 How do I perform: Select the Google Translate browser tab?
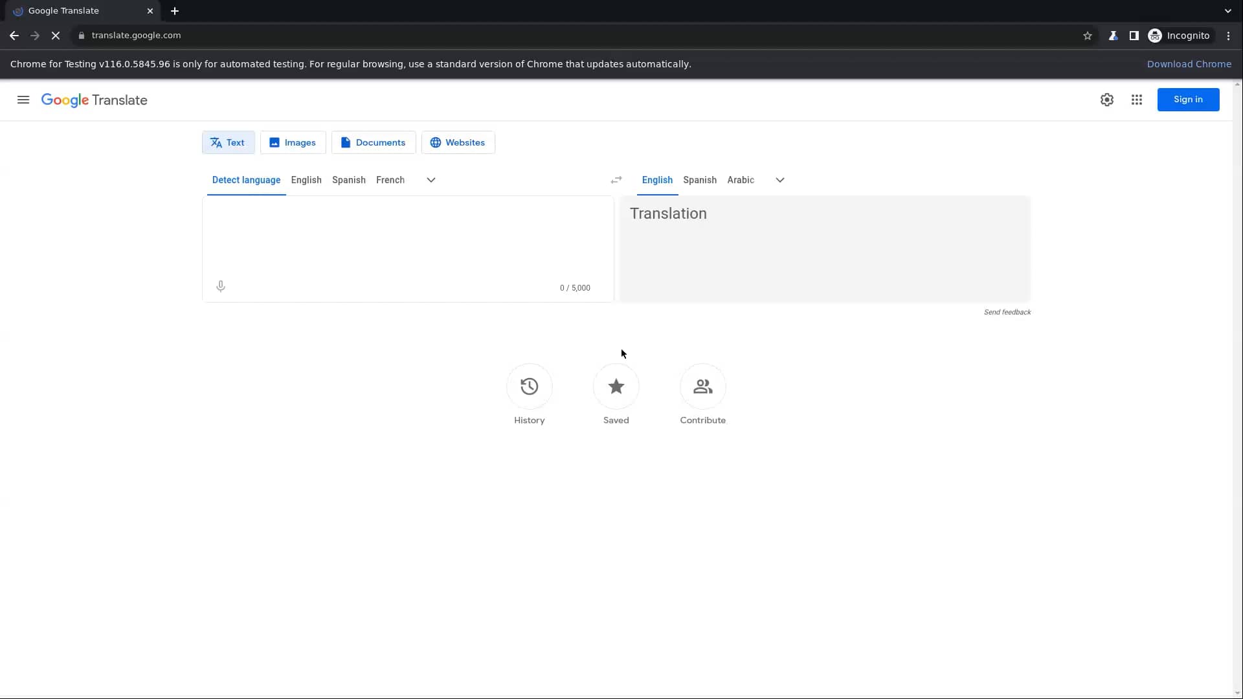(x=83, y=11)
